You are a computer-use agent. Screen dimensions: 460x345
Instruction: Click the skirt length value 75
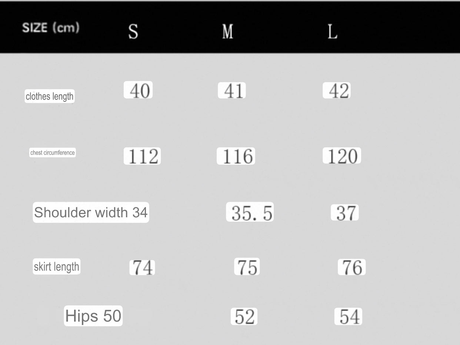point(247,267)
